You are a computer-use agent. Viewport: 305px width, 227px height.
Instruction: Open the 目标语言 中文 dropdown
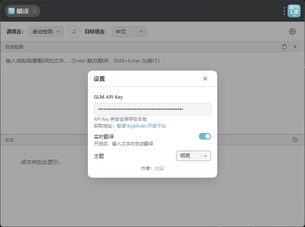[x=129, y=32]
